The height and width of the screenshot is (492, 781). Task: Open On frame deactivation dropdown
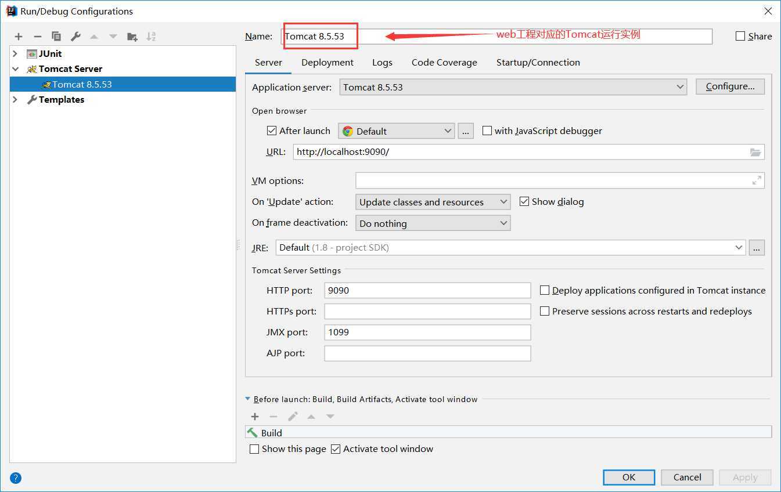[433, 223]
